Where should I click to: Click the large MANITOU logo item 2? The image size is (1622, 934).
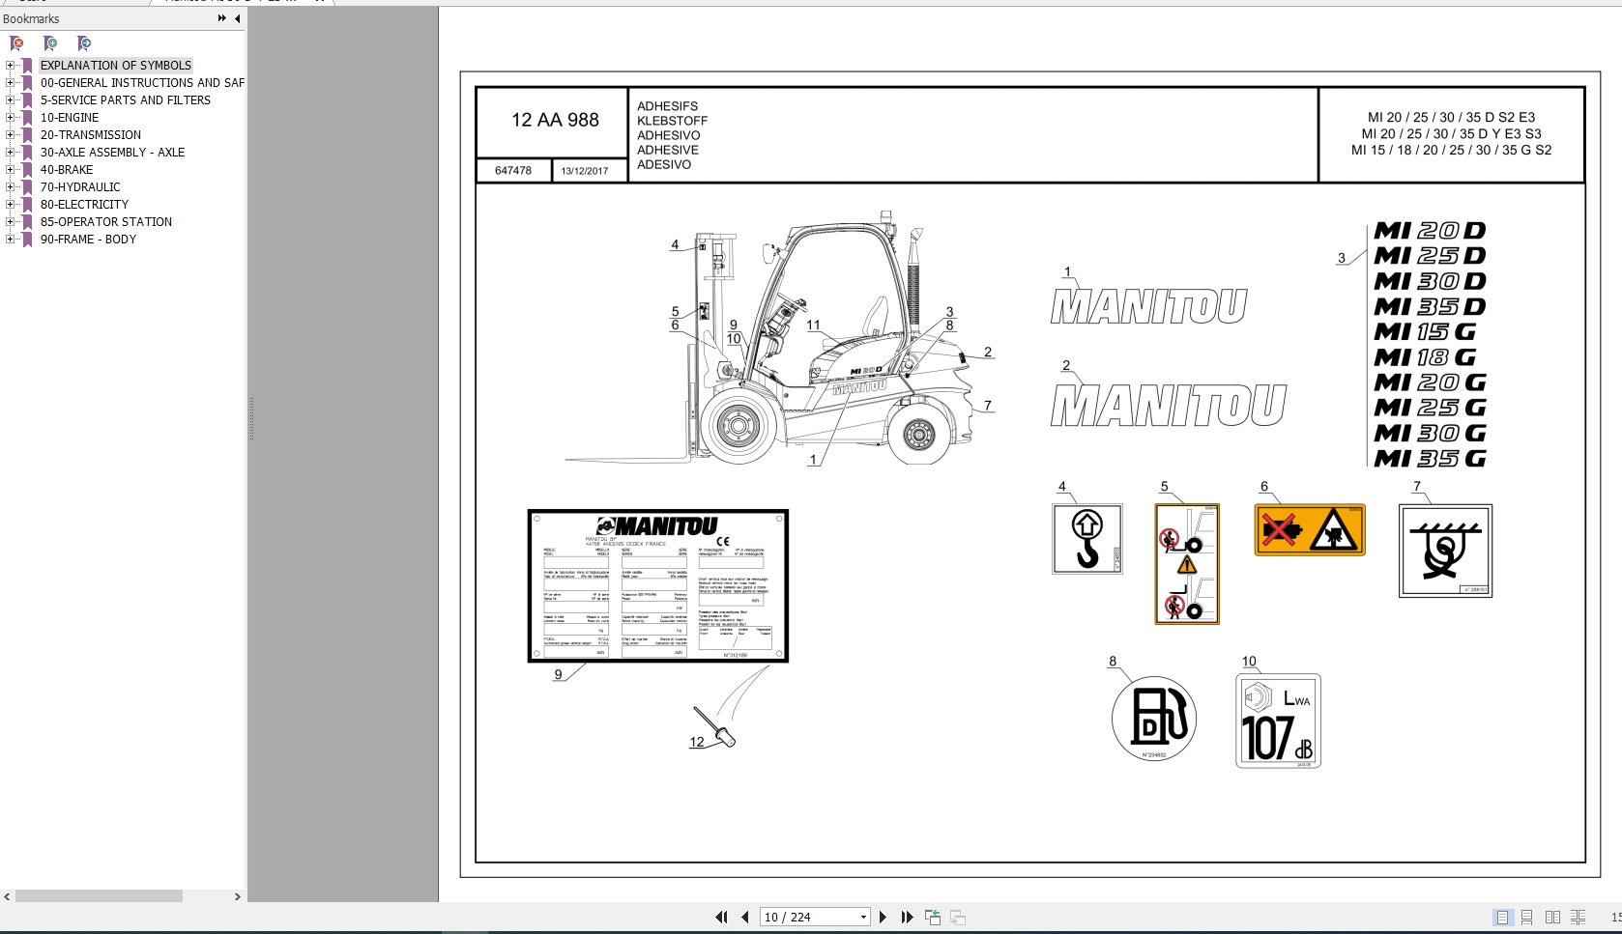(1168, 405)
